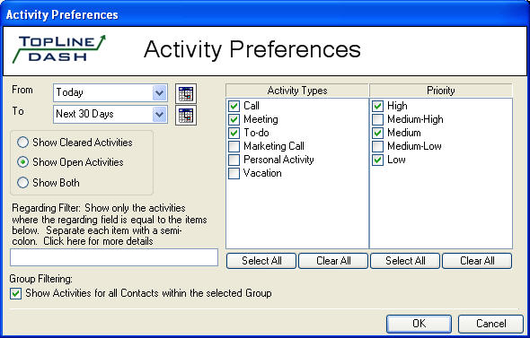Click Select All under Activity Types

[261, 261]
